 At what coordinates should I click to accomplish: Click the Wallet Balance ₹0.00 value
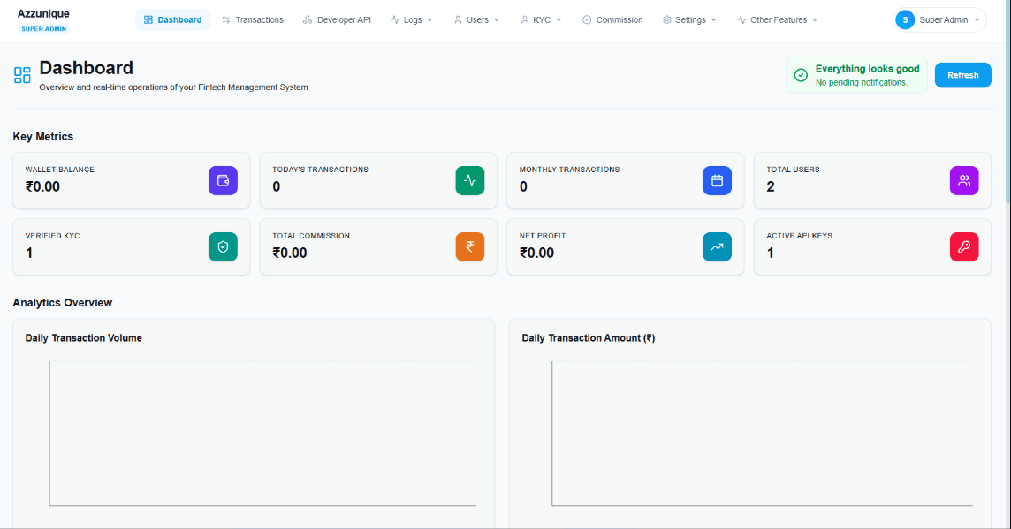click(x=42, y=187)
